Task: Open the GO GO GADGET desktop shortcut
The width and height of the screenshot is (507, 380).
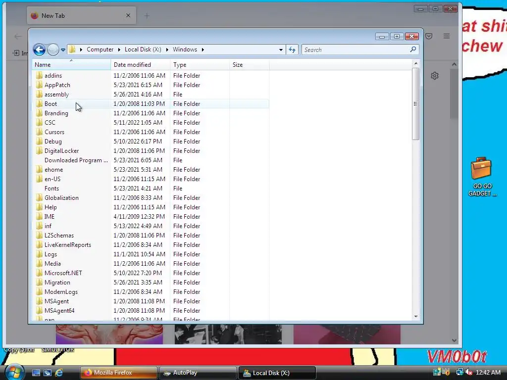Action: (482, 177)
